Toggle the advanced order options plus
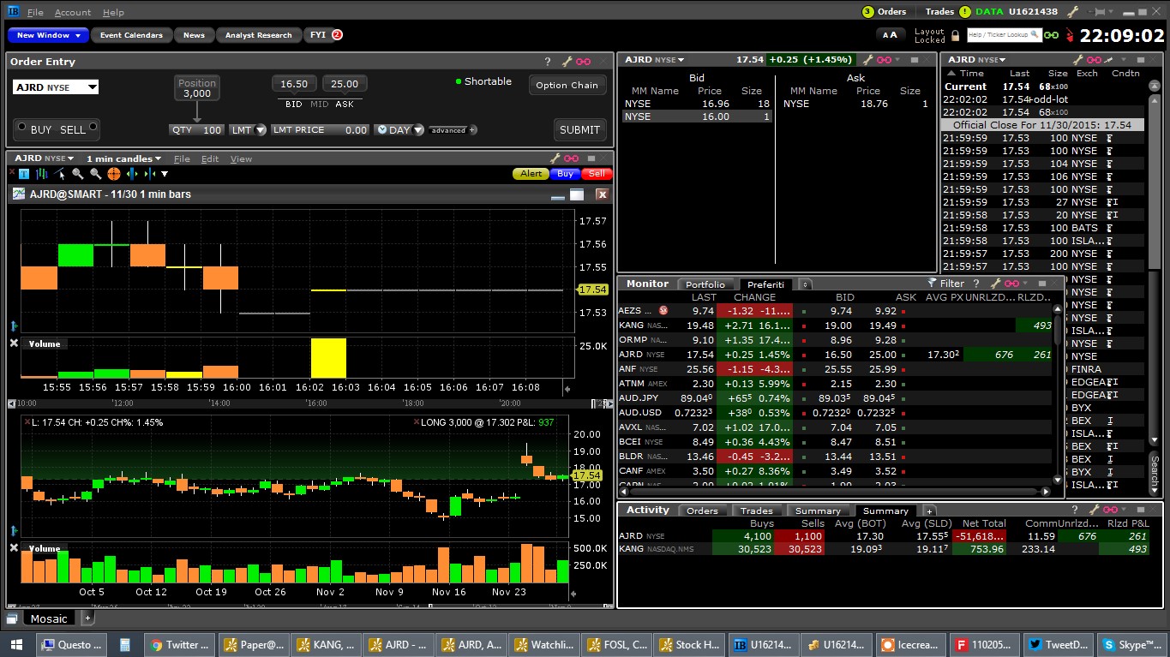This screenshot has width=1170, height=657. tap(472, 130)
